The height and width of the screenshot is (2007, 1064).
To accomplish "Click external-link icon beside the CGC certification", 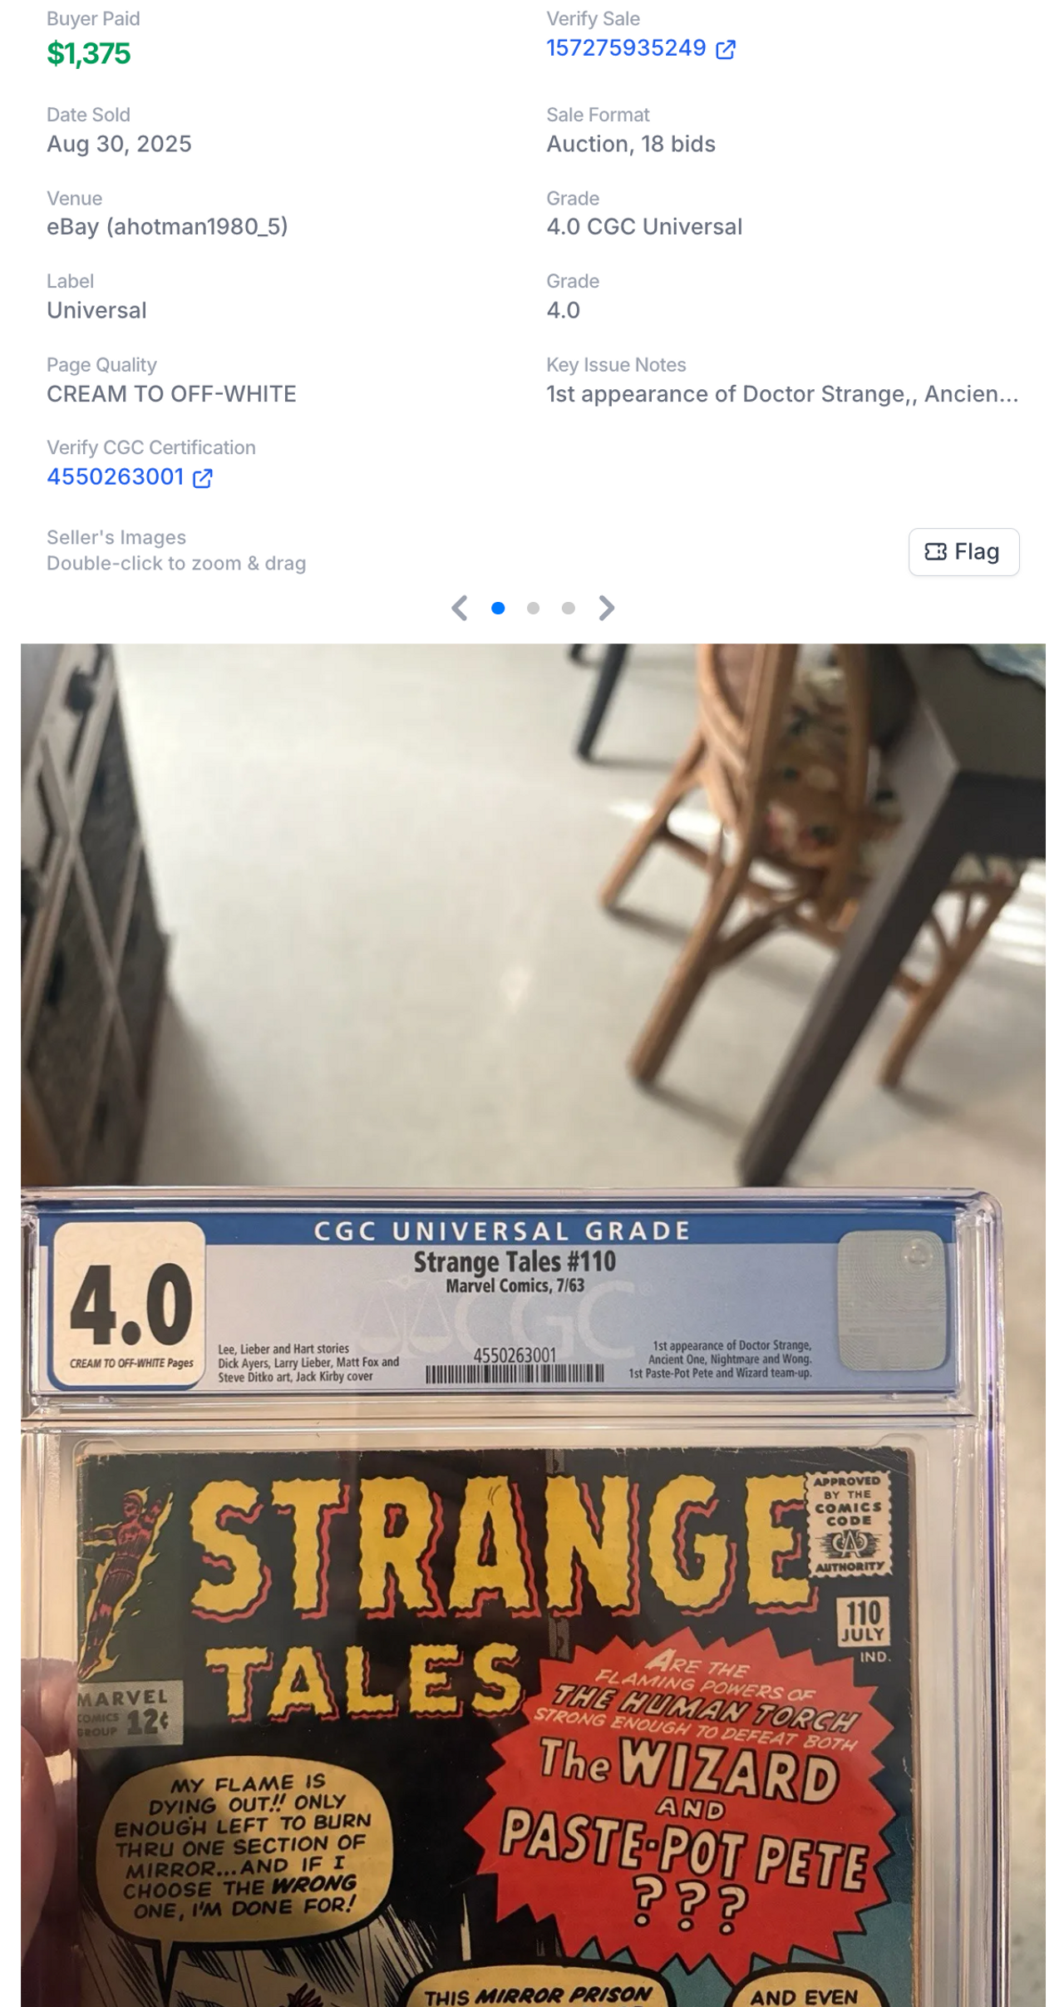I will (203, 478).
